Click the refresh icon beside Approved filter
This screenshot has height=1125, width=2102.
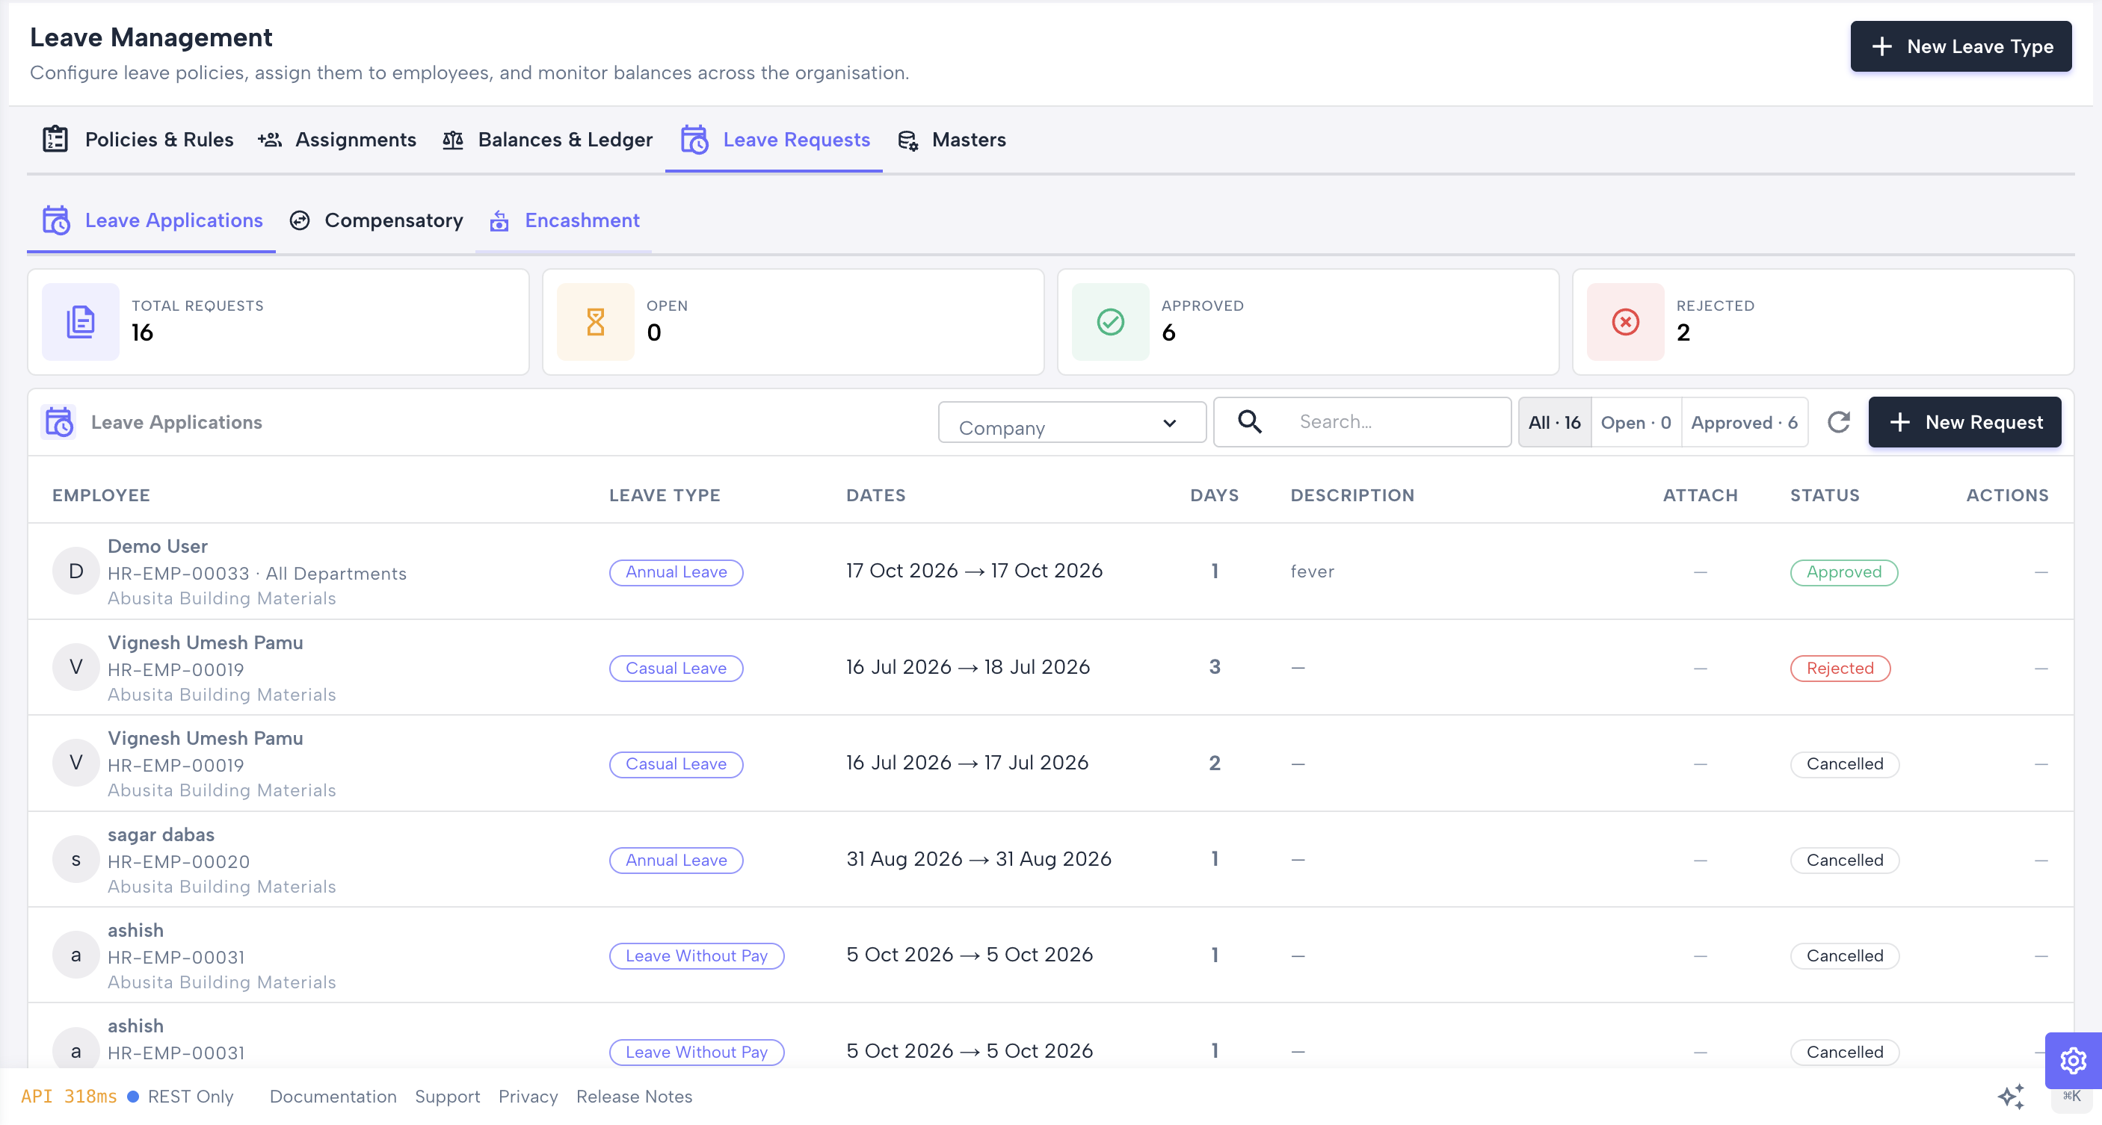(x=1838, y=422)
